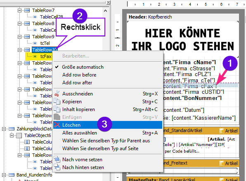Click the Nach hinten setzen icon
Image resolution: width=246 pixels, height=181 pixels.
pos(57,167)
